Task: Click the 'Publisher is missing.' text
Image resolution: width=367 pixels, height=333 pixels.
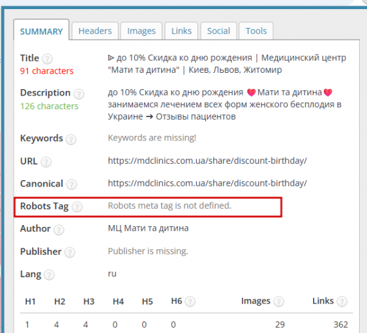Action: pyautogui.click(x=148, y=251)
